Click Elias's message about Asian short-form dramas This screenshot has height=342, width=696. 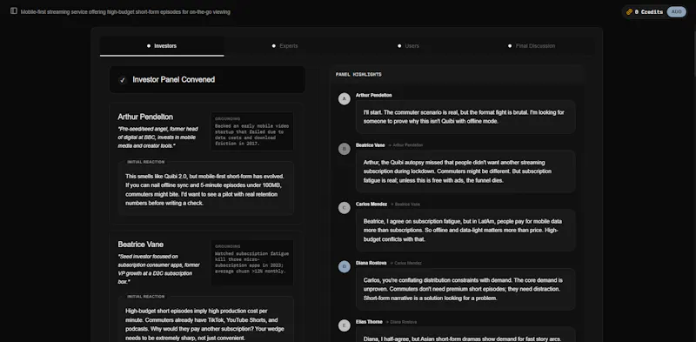[465, 334]
